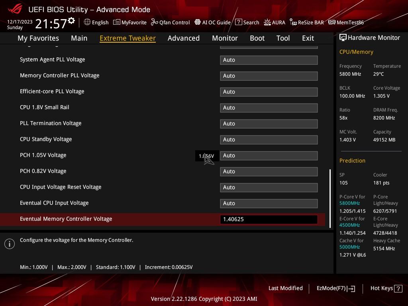
Task: Click the 21:57 clock display
Action: click(51, 24)
